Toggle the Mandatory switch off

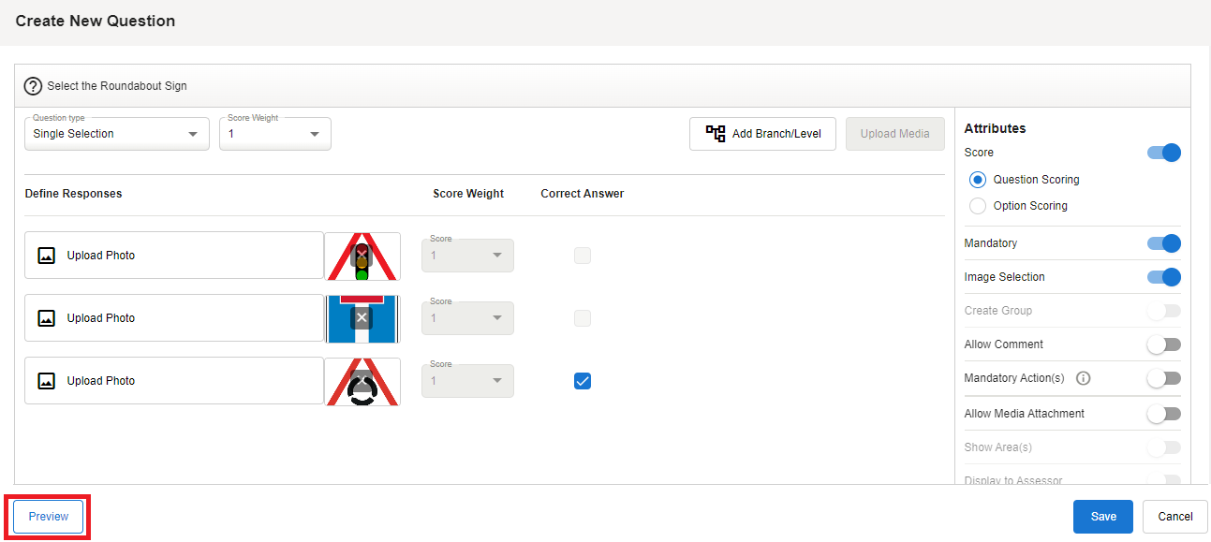(1164, 243)
